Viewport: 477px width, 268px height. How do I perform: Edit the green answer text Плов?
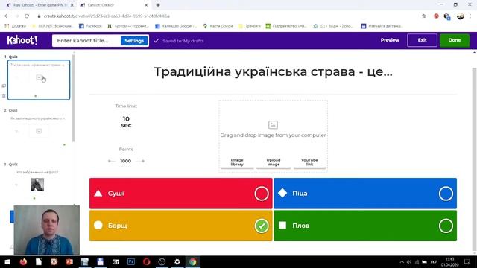point(300,226)
